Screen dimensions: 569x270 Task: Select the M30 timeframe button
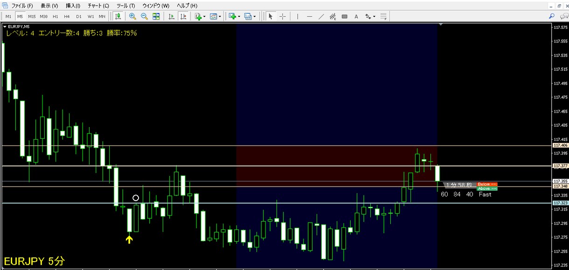(44, 16)
